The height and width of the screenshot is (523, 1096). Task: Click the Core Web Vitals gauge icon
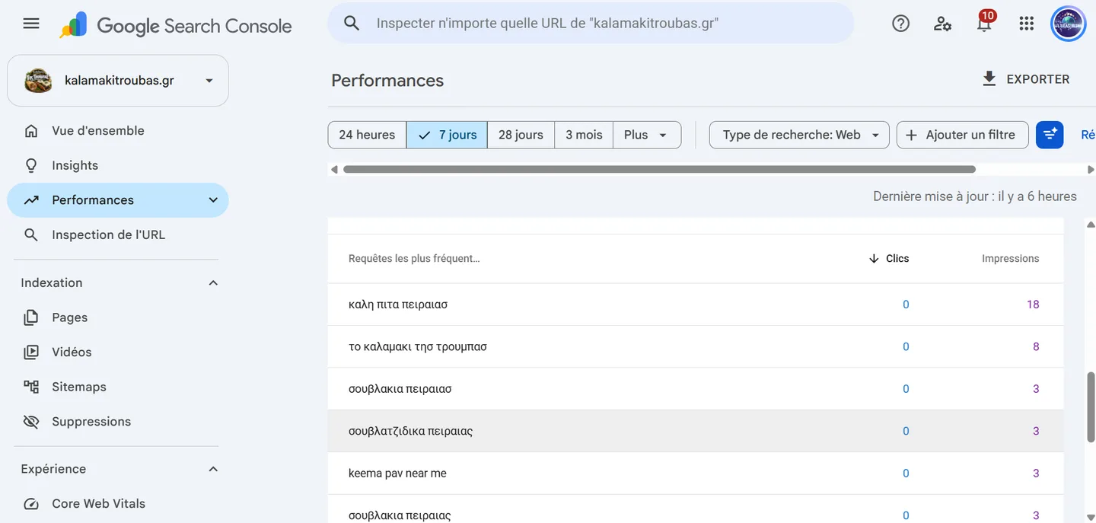pyautogui.click(x=31, y=504)
